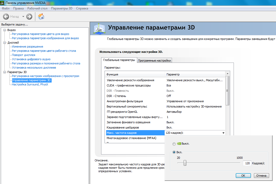The image size is (276, 184).
Task: Click the Автовыбор value
Action: (x=174, y=112)
